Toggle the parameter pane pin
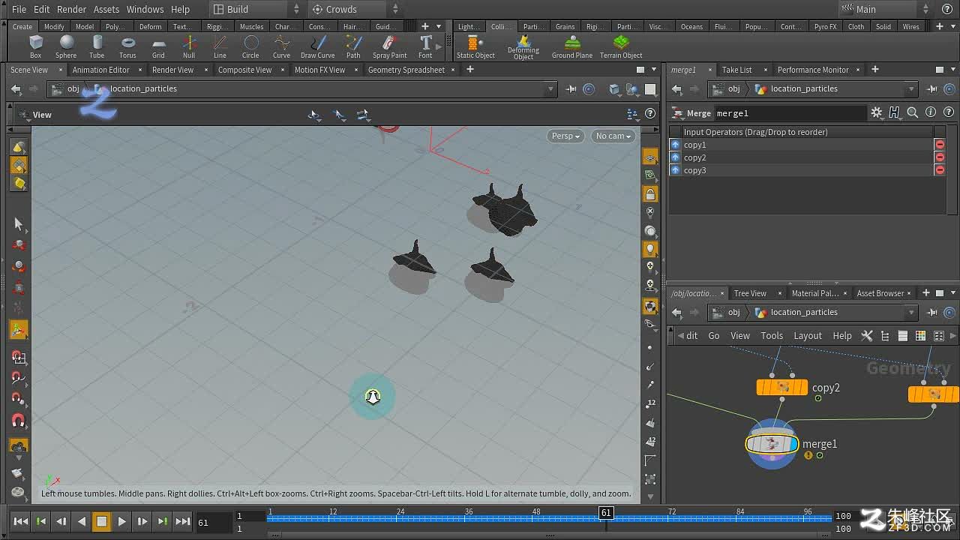Image resolution: width=960 pixels, height=540 pixels. [932, 88]
